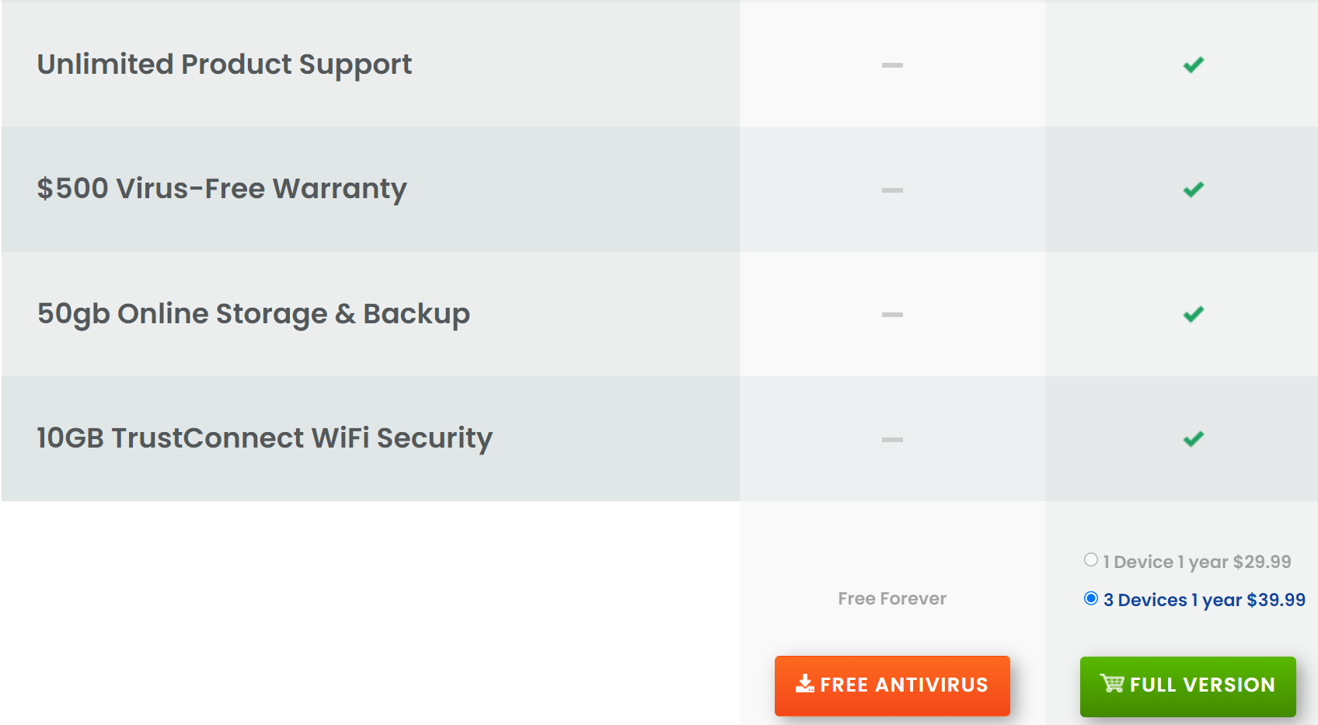Click the green checkmark for $500 Virus-Free Warranty

point(1194,190)
